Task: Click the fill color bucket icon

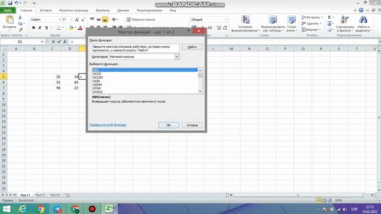Action: [71, 28]
